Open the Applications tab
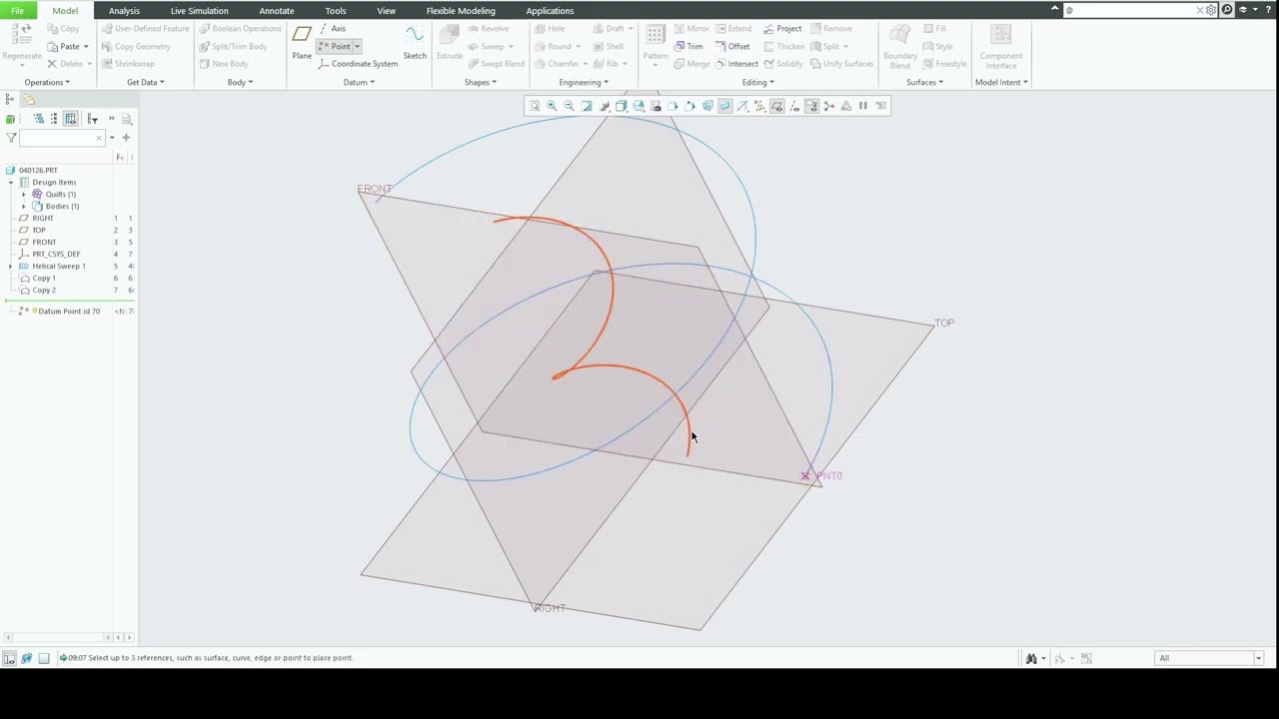The width and height of the screenshot is (1279, 719). point(550,11)
